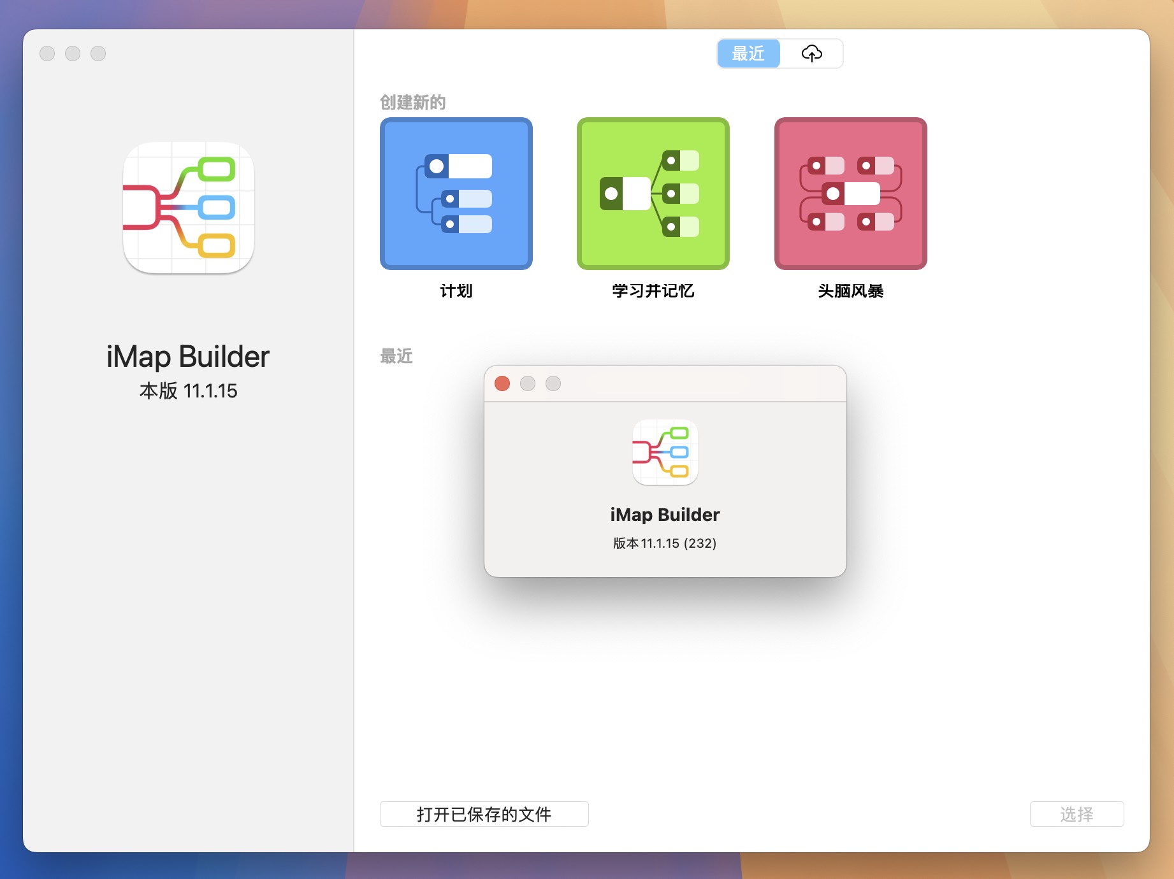The image size is (1174, 879).
Task: Select the 学习并记忆 template thumbnail
Action: 653,194
